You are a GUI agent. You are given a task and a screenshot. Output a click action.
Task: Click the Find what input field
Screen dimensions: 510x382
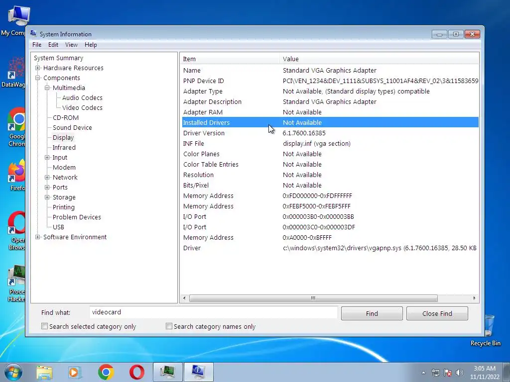[x=213, y=312]
